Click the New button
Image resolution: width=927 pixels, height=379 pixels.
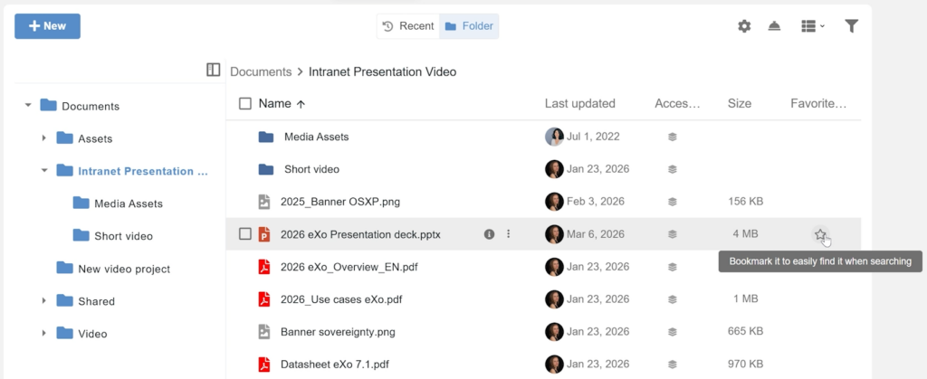coord(47,26)
